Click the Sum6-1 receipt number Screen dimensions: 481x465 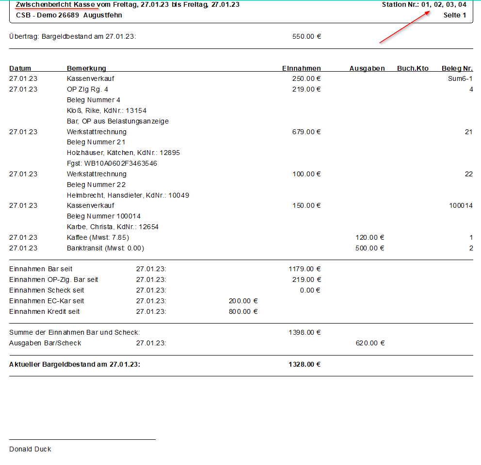tap(460, 78)
